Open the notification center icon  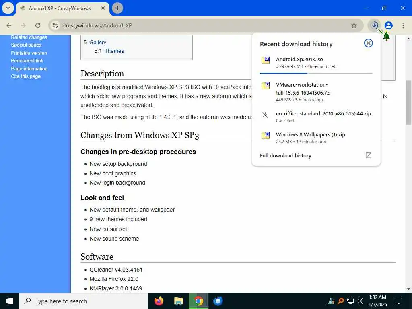coord(399,301)
